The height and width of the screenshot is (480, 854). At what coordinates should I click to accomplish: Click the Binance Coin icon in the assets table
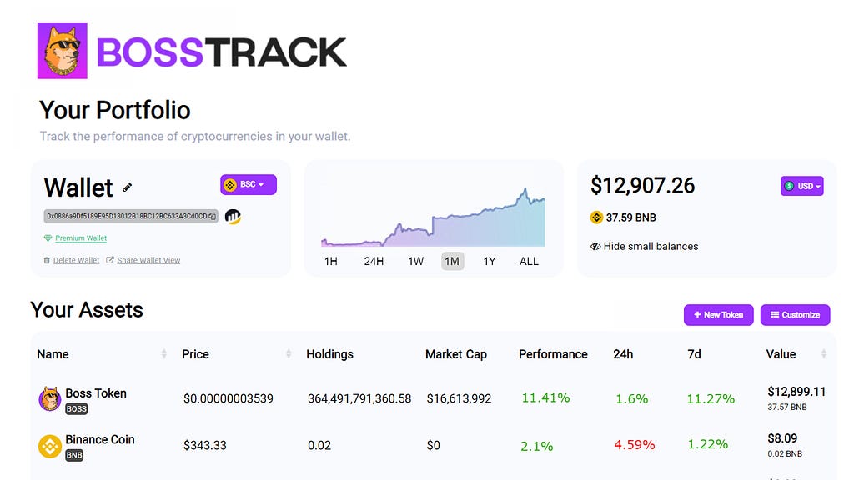pyautogui.click(x=49, y=447)
